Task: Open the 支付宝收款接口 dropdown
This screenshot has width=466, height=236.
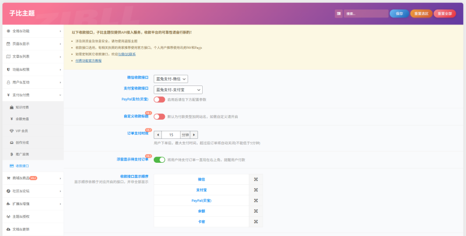Action: pyautogui.click(x=178, y=90)
